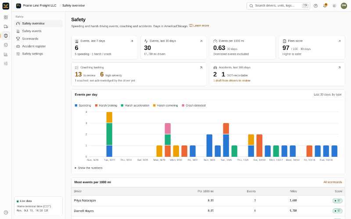Click the Safety overview breadcrumb
Viewport: 351px width, 219px height.
click(x=73, y=6)
